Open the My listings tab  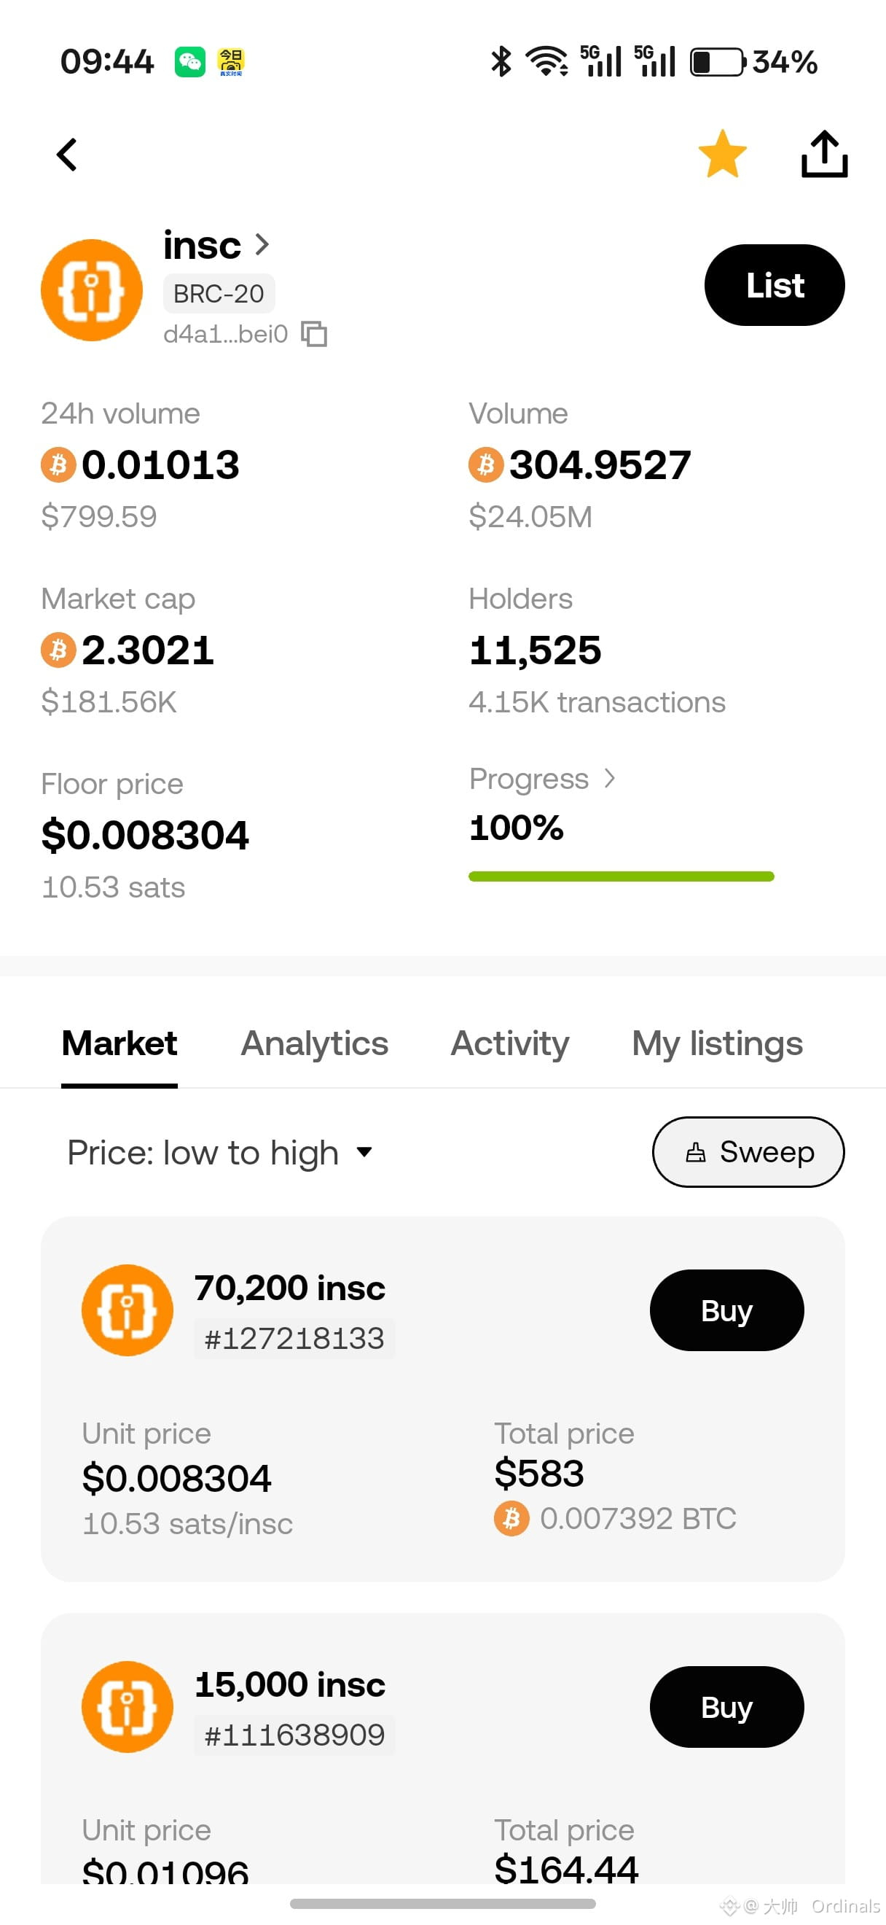click(x=716, y=1043)
